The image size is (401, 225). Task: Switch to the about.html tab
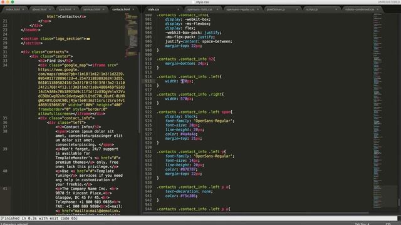pos(39,9)
